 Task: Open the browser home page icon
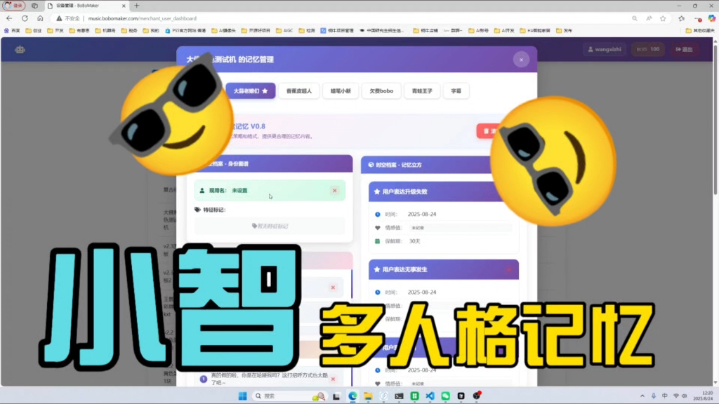(x=40, y=18)
